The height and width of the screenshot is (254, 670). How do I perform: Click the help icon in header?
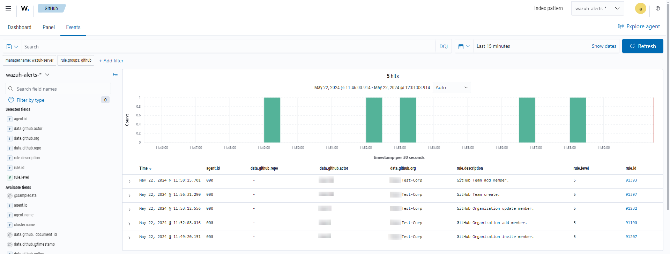[658, 8]
